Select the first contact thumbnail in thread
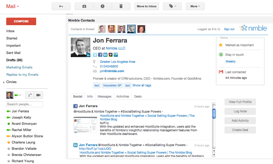273x164 pixels. click(102, 29)
